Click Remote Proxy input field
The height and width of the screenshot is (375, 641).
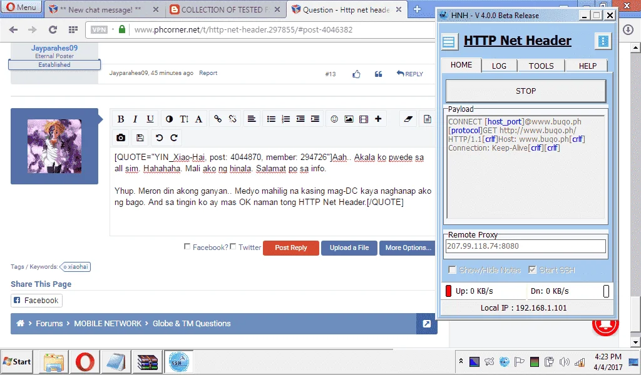(x=526, y=246)
